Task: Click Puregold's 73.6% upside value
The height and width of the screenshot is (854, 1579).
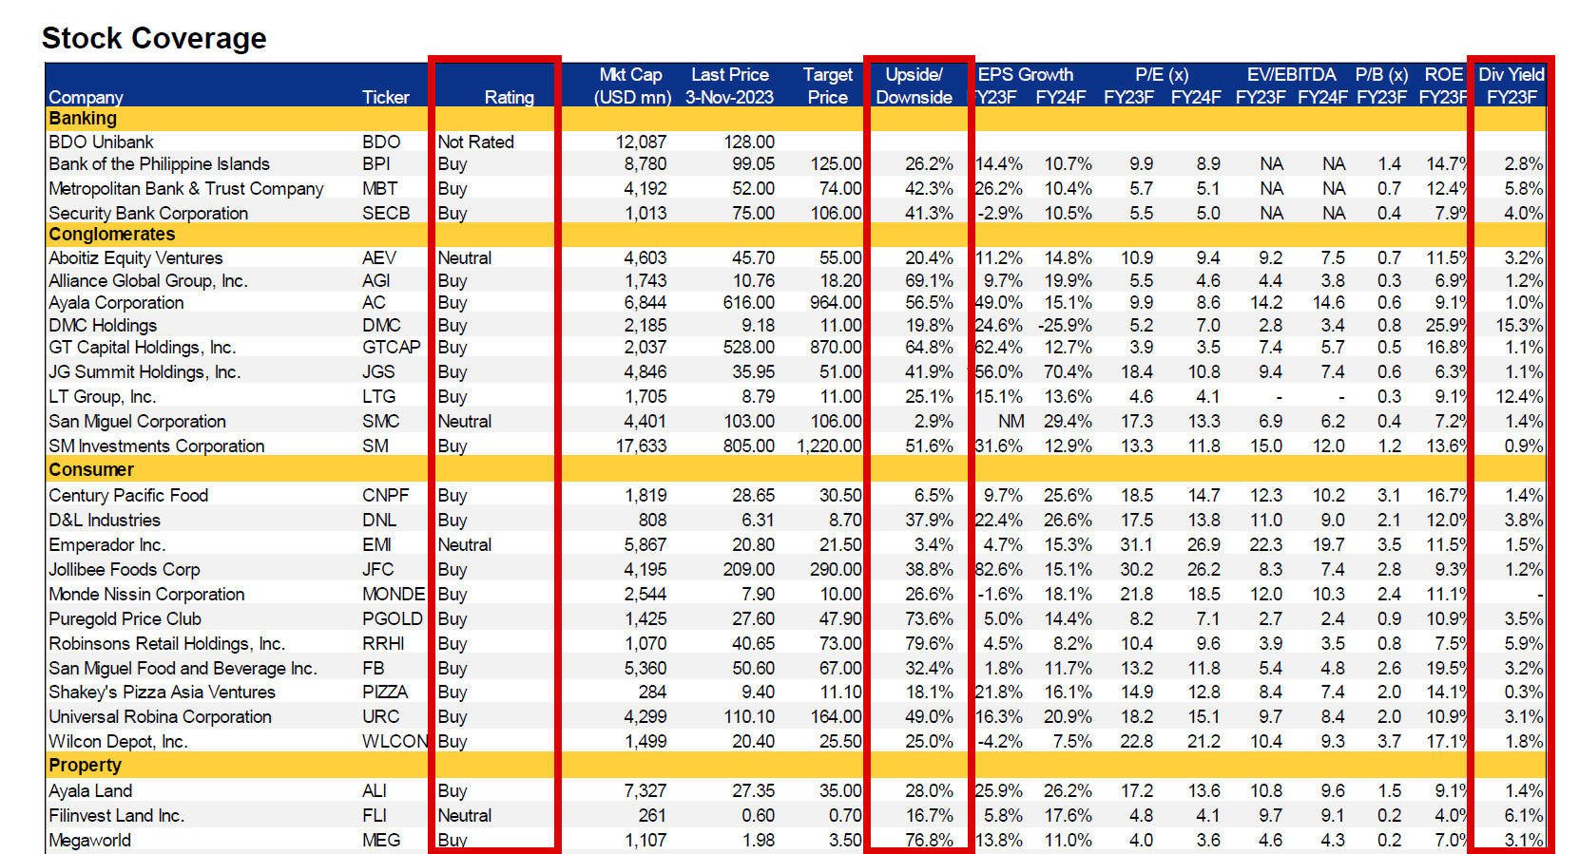Action: tap(929, 619)
